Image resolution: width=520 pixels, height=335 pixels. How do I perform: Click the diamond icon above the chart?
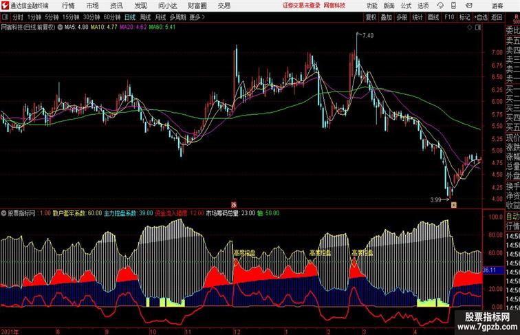tap(470, 28)
